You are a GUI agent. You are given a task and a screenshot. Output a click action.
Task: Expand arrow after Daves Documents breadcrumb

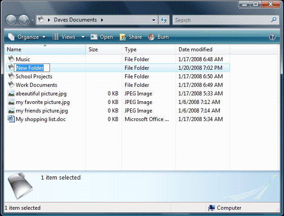pos(102,20)
